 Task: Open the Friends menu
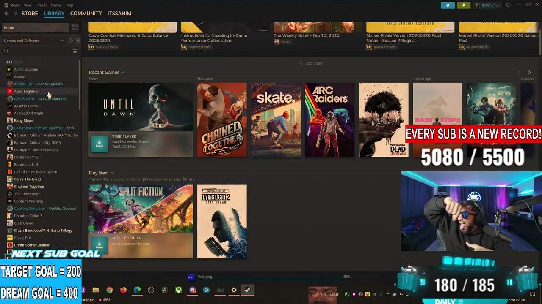41,5
